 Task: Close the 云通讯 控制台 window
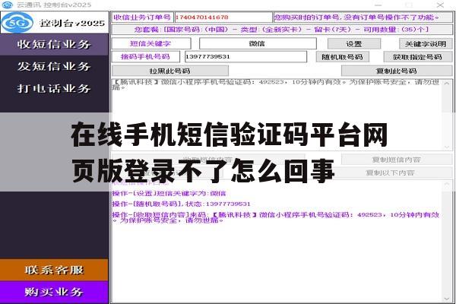[x=440, y=5]
